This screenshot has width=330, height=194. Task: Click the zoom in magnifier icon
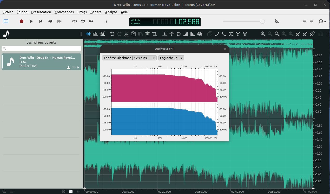point(263,34)
